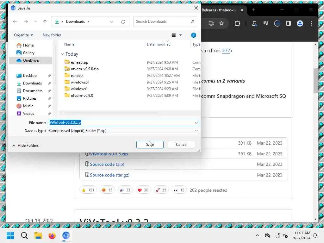
Task: Unpin Desktop using its pin icon
Action: pyautogui.click(x=50, y=76)
